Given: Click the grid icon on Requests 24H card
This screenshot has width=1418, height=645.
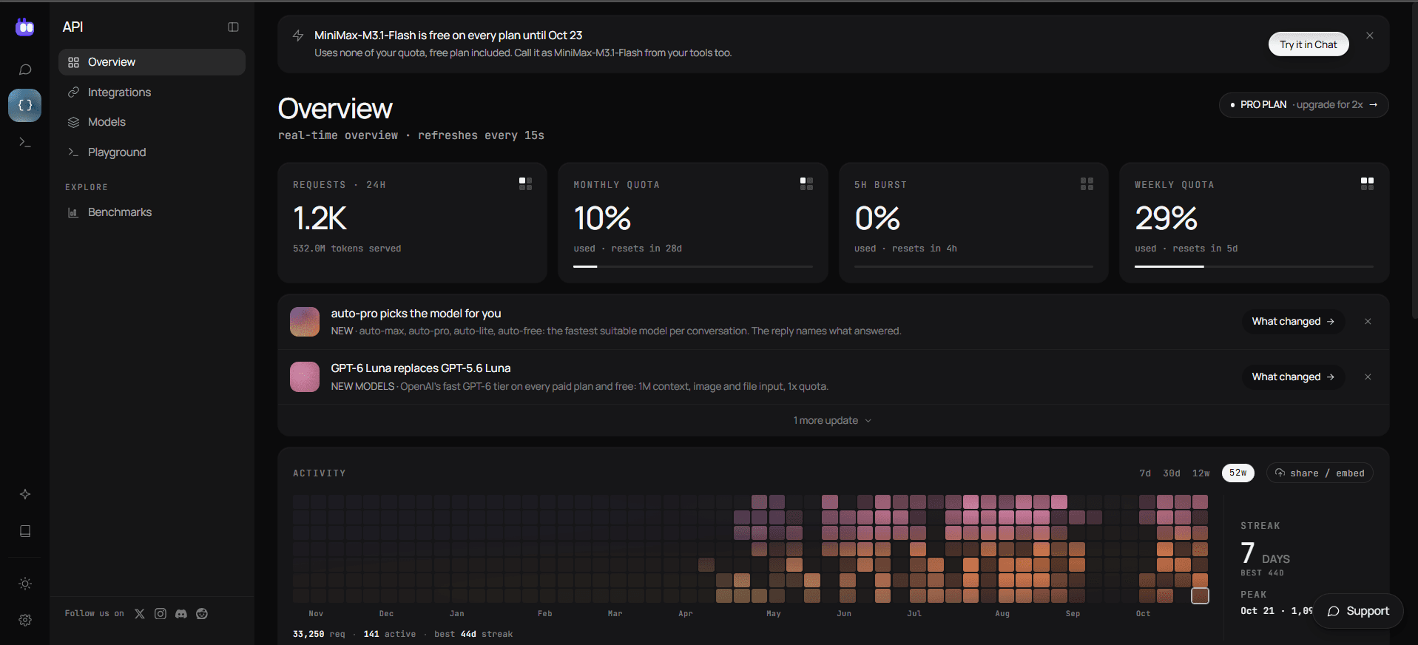Looking at the screenshot, I should click(526, 183).
